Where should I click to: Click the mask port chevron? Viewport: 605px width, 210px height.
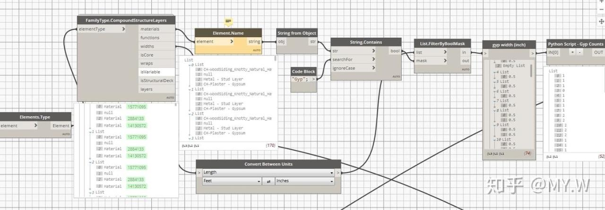point(445,61)
